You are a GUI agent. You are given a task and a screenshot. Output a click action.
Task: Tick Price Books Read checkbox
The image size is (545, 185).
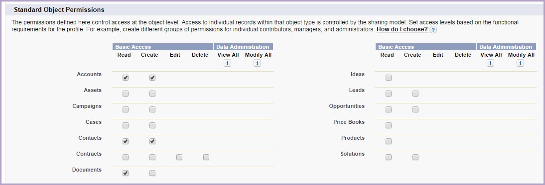pos(389,126)
